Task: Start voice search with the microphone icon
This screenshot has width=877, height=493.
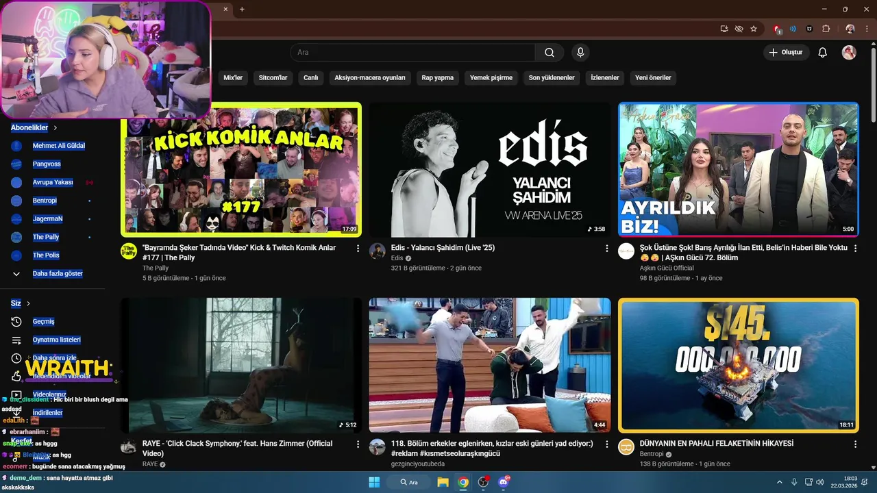Action: (580, 53)
